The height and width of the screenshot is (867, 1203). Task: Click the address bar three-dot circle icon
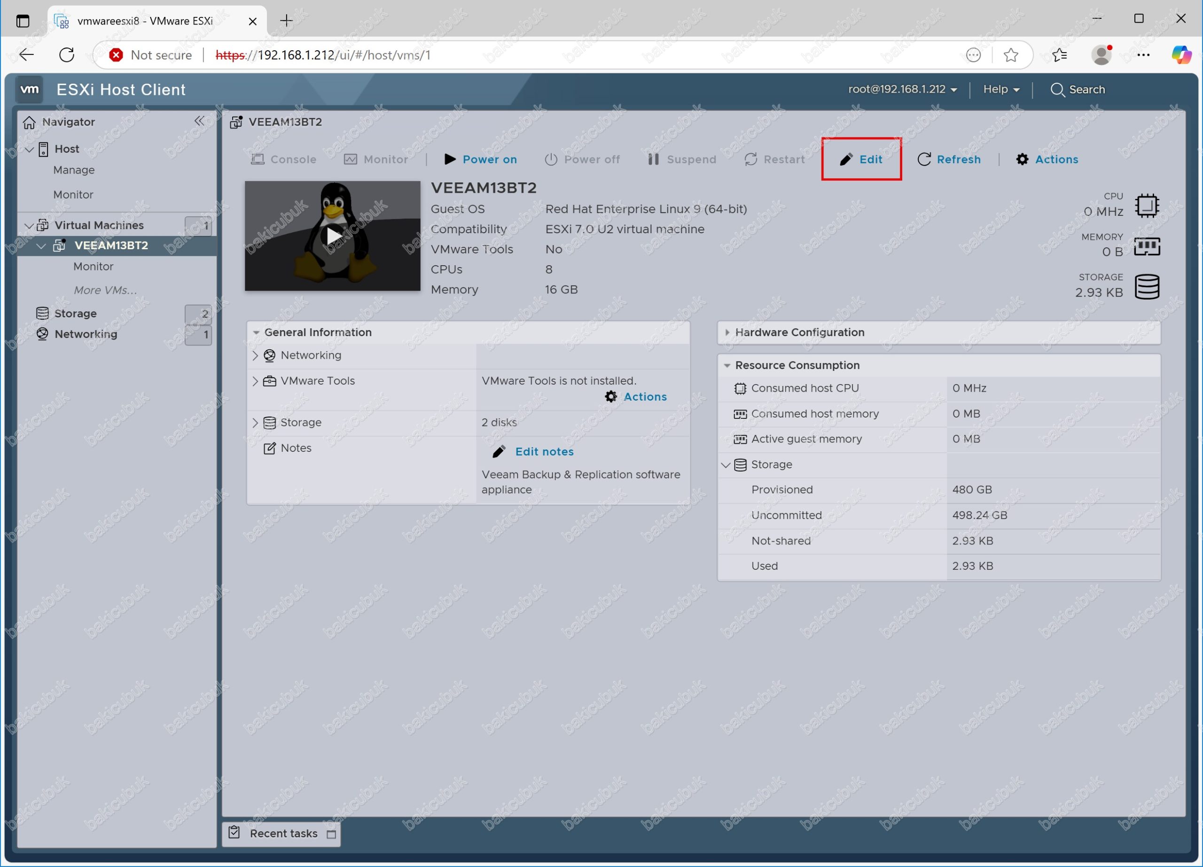coord(973,55)
